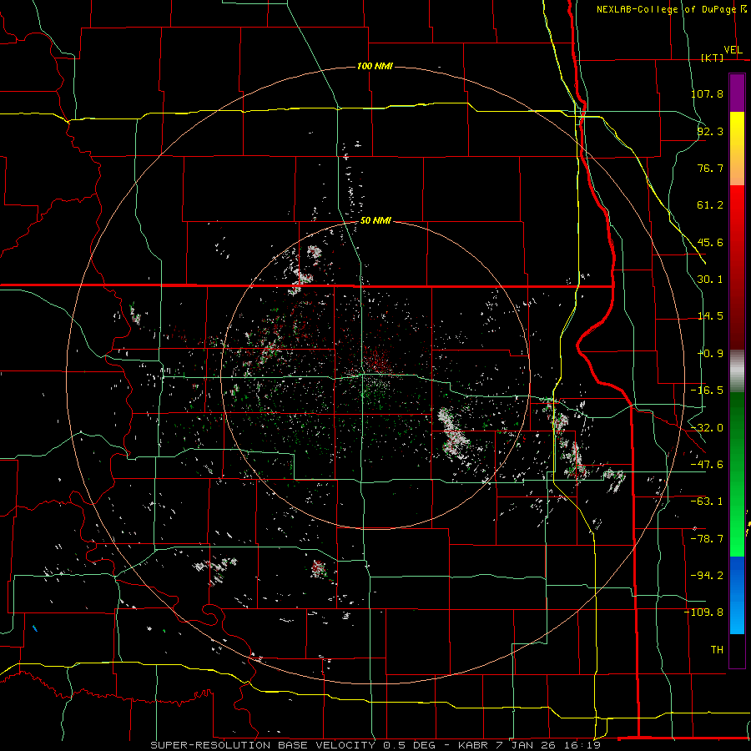The width and height of the screenshot is (751, 751).
Task: Pick the blue segment of color bar
Action: [x=737, y=595]
